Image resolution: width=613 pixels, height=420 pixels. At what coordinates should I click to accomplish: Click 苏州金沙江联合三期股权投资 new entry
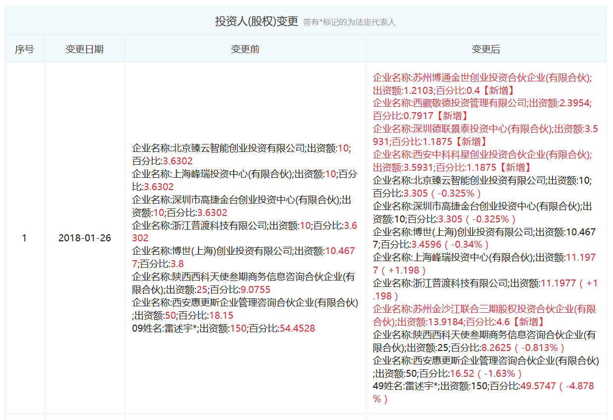click(485, 316)
